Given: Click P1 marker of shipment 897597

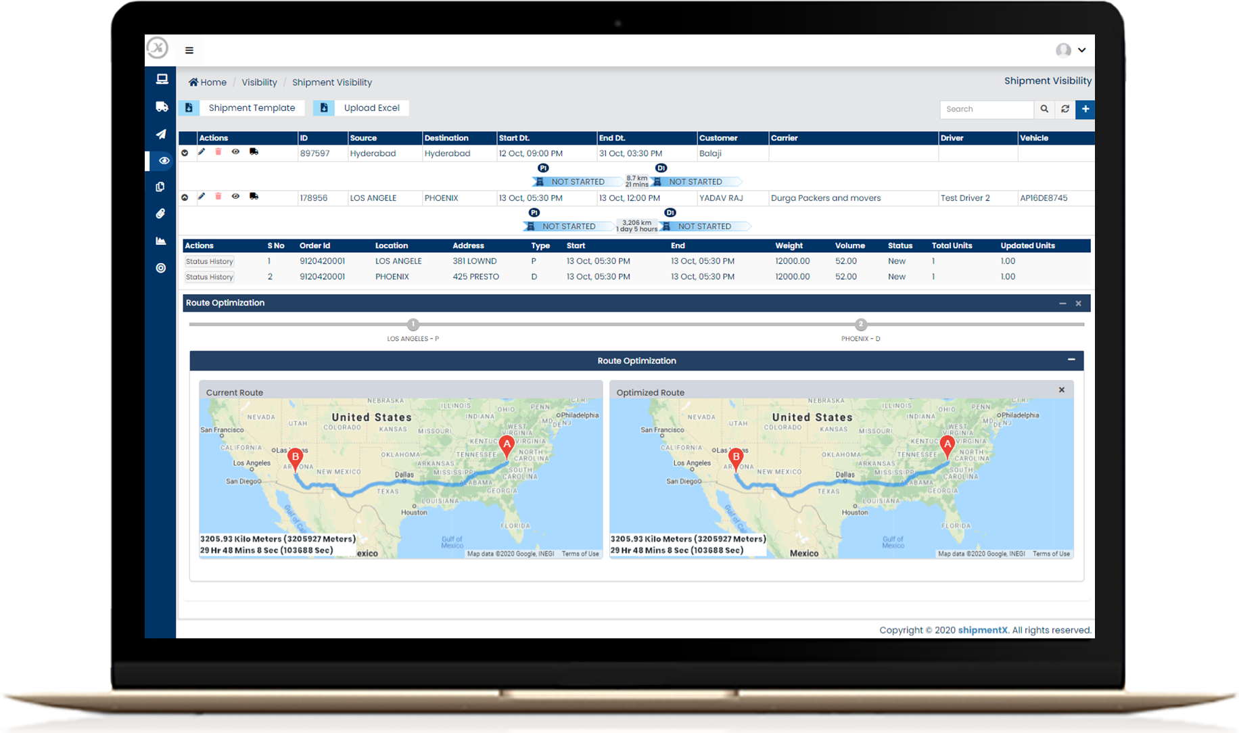Looking at the screenshot, I should pyautogui.click(x=543, y=168).
